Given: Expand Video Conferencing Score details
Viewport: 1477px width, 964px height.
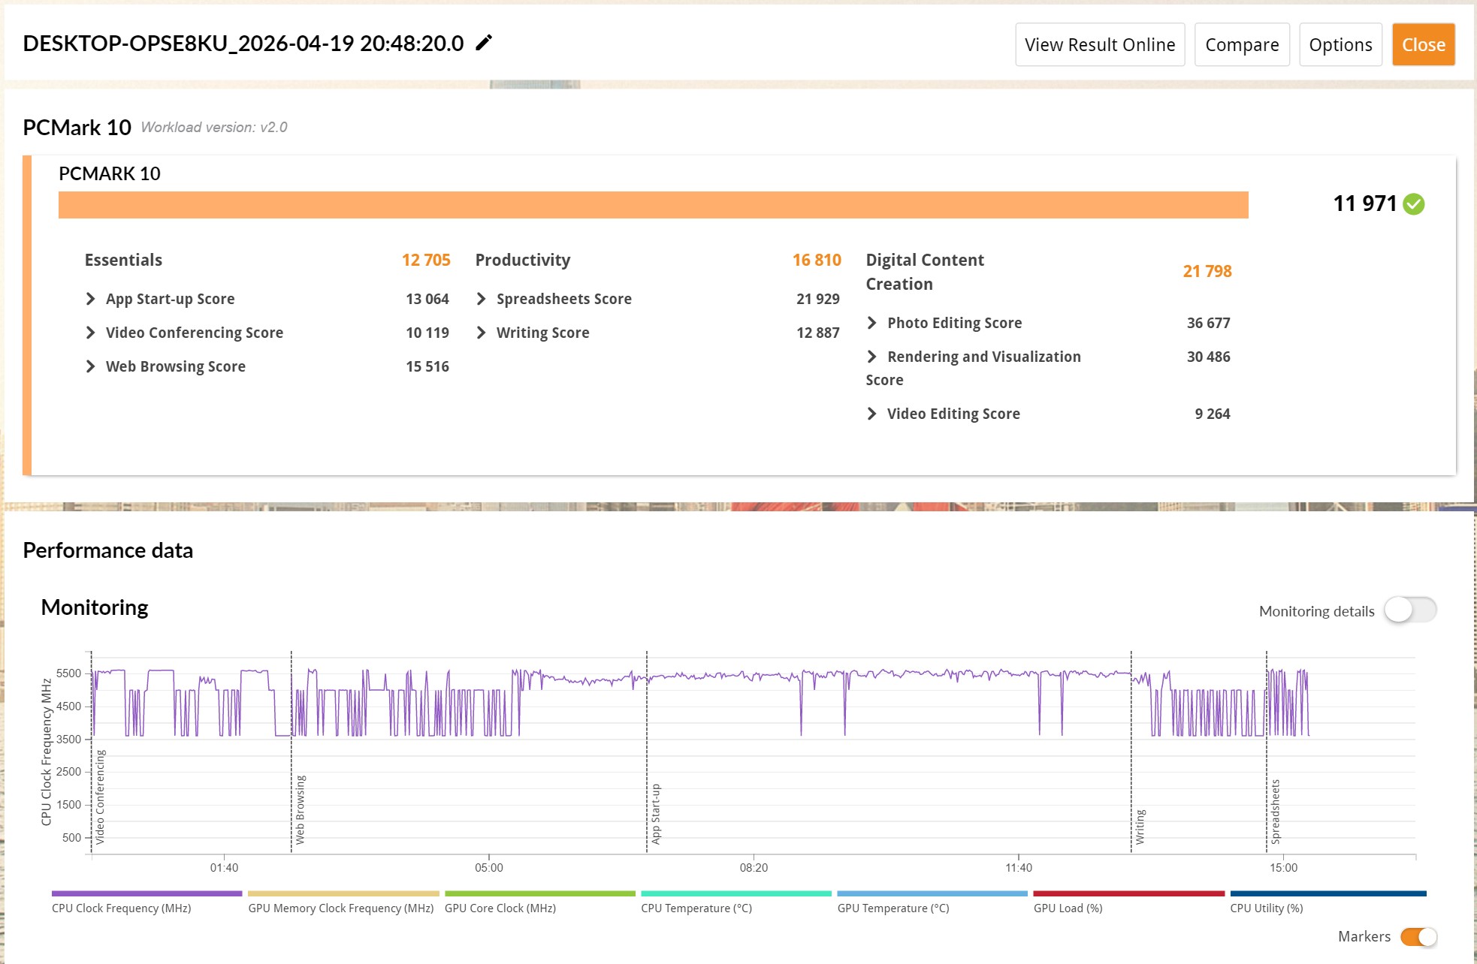Looking at the screenshot, I should point(91,333).
